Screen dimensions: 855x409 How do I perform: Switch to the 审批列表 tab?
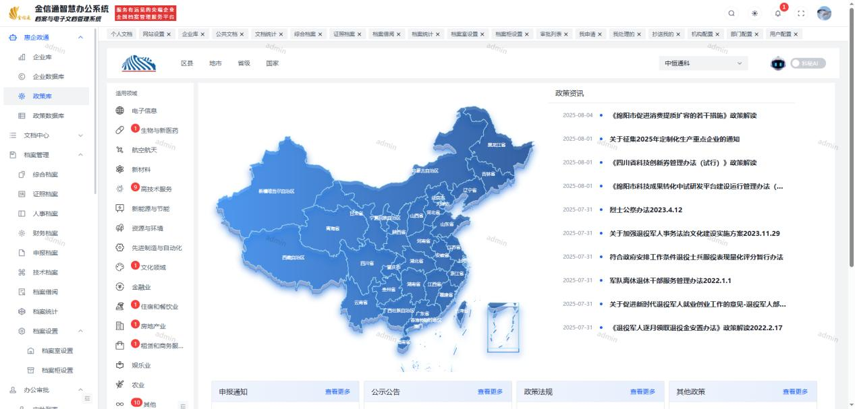[554, 34]
